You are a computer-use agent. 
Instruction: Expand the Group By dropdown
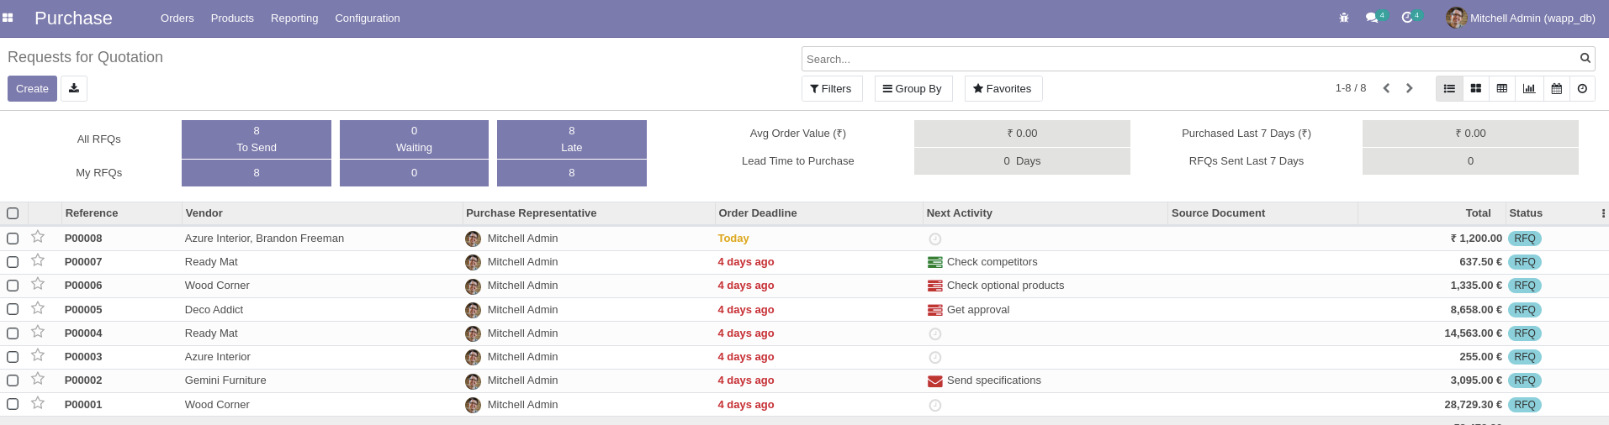pos(913,88)
